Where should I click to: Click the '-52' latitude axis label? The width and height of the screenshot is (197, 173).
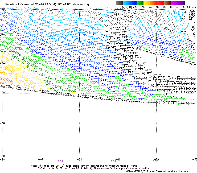[2, 35]
